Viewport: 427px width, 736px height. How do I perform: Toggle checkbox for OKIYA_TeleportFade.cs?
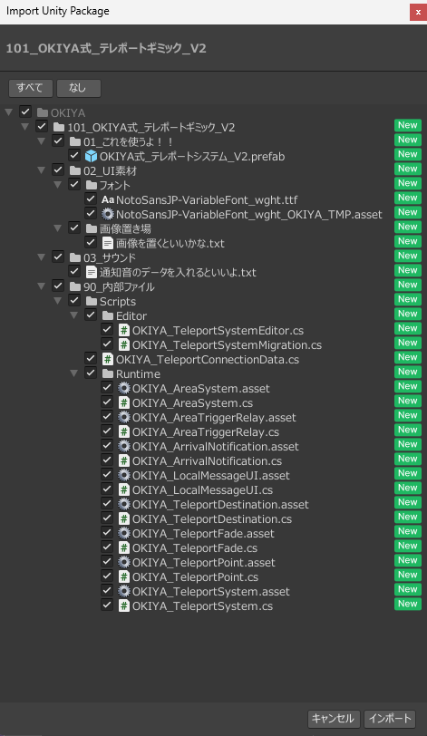tap(107, 547)
